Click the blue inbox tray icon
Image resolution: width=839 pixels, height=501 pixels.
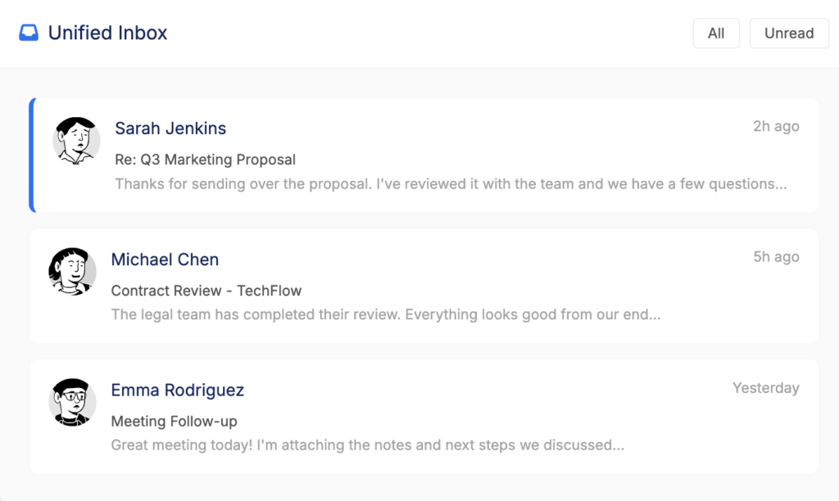29,34
